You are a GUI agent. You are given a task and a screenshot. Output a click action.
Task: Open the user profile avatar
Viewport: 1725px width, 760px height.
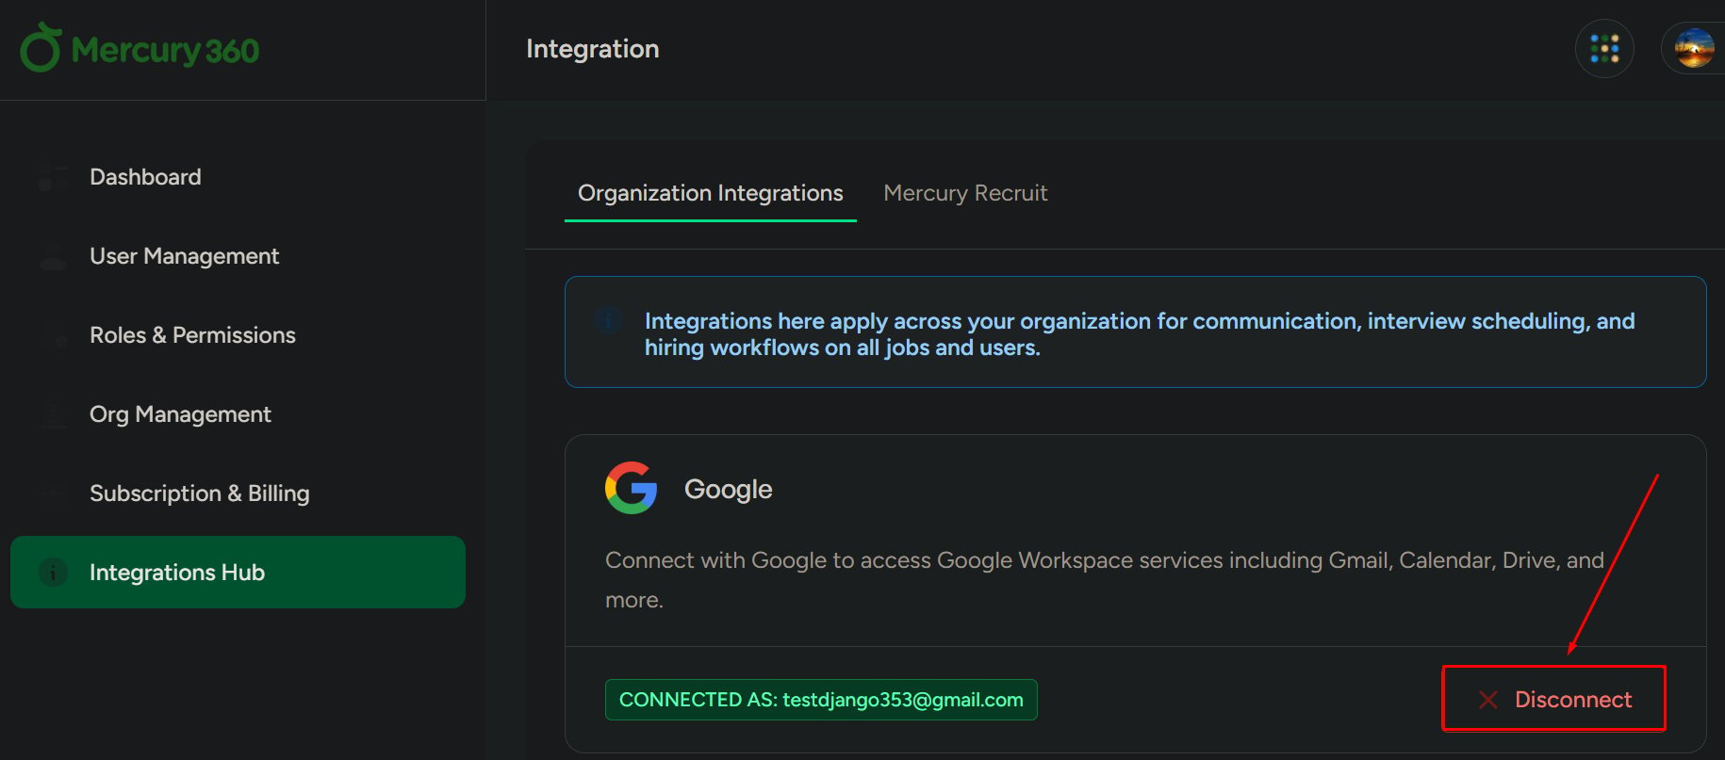click(x=1694, y=49)
